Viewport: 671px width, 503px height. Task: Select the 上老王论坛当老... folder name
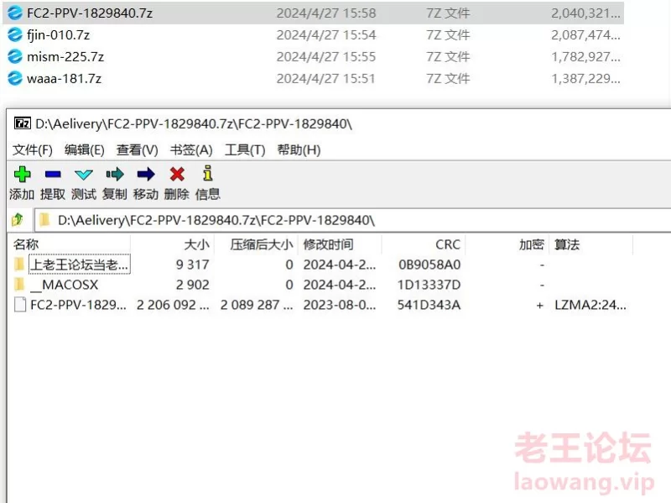coord(79,265)
